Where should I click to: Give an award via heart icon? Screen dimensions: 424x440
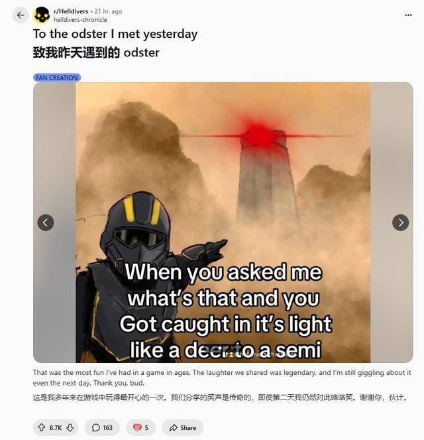(137, 427)
